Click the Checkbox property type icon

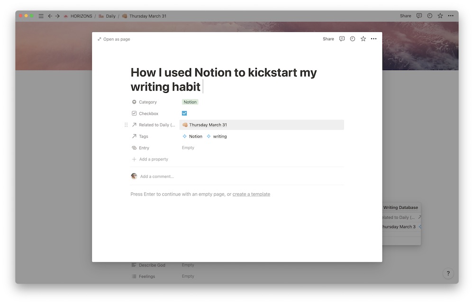[x=134, y=114]
